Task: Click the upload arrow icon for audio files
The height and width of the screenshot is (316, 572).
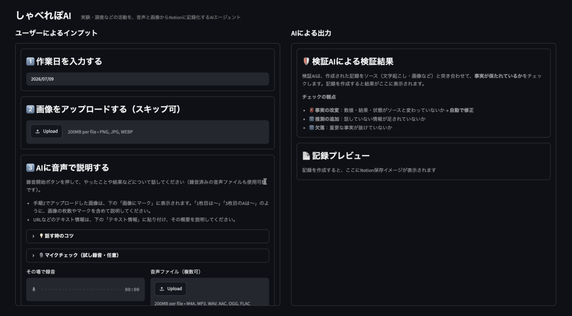Action: point(161,289)
